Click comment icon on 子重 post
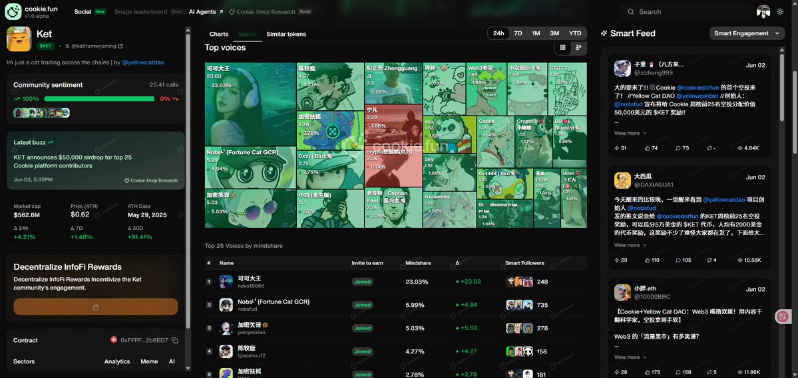Viewport: 798px width, 378px height. click(x=678, y=148)
